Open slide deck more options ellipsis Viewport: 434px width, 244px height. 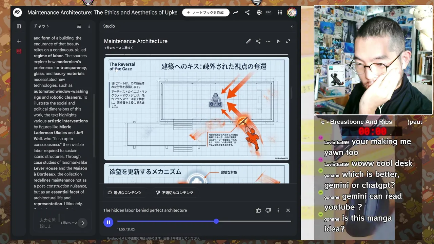tap(268, 41)
